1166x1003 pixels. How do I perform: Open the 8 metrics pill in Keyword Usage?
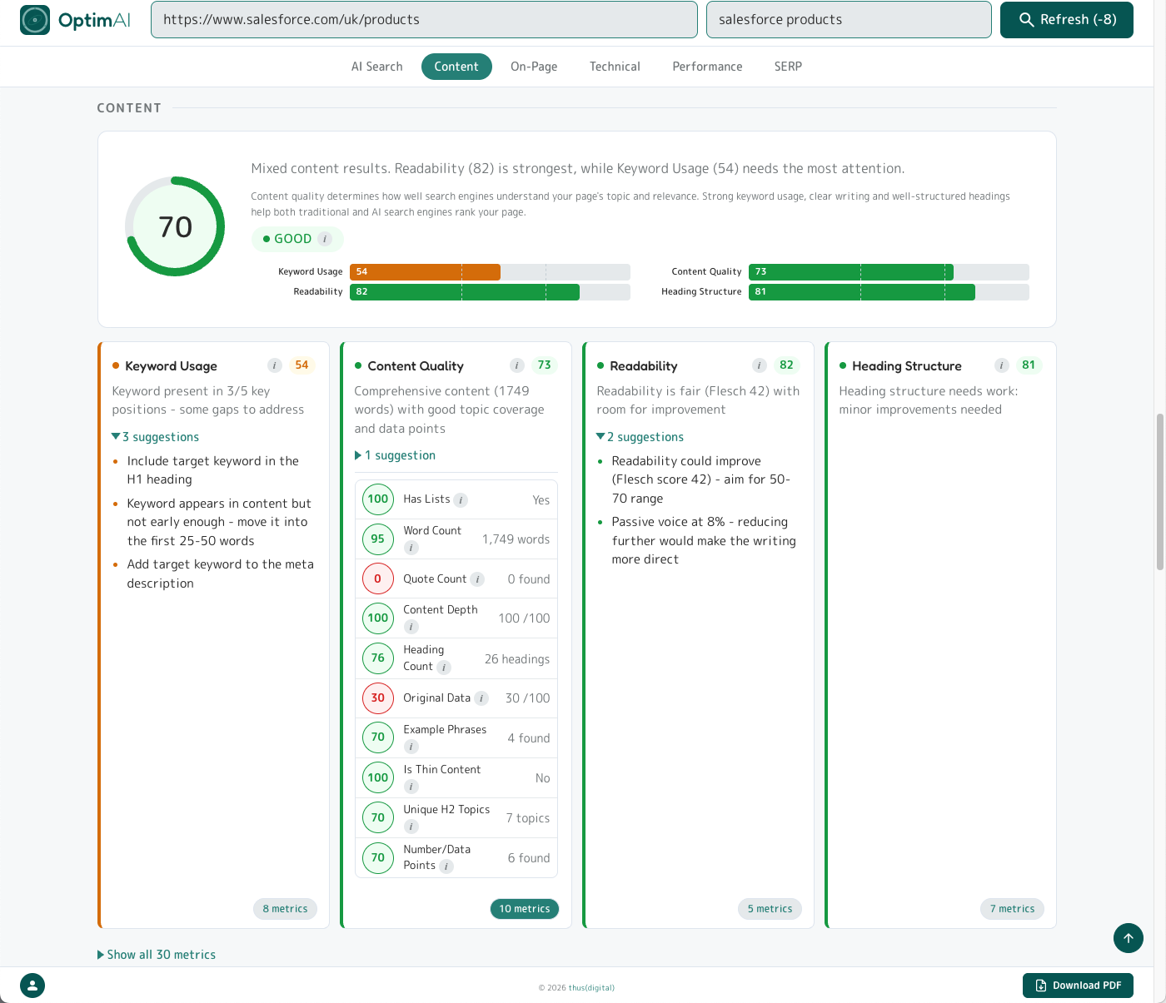[x=285, y=909]
